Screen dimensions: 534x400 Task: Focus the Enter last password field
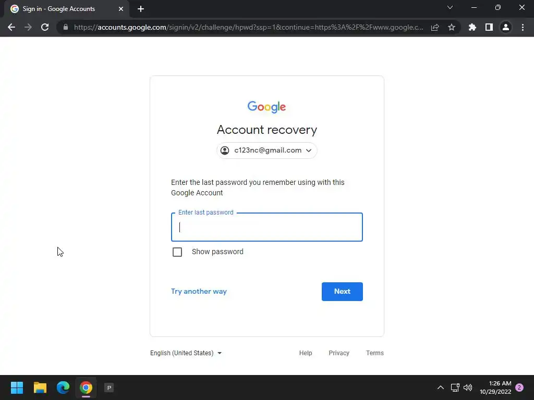click(267, 227)
